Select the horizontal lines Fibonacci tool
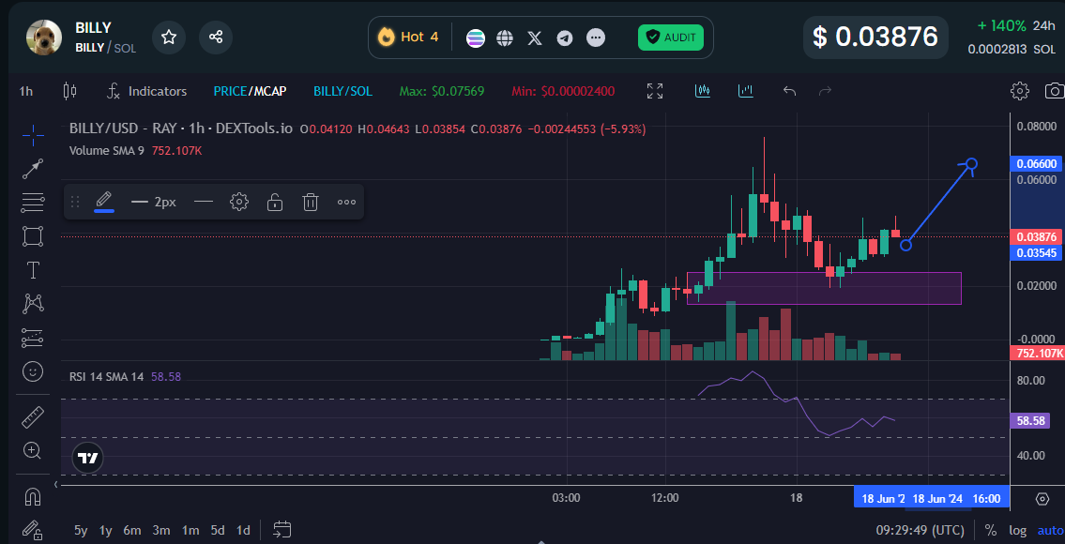 (x=33, y=203)
